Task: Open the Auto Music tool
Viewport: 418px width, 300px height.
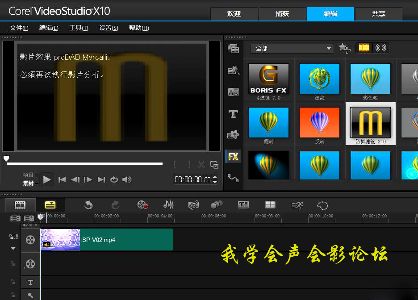Action: (x=193, y=205)
